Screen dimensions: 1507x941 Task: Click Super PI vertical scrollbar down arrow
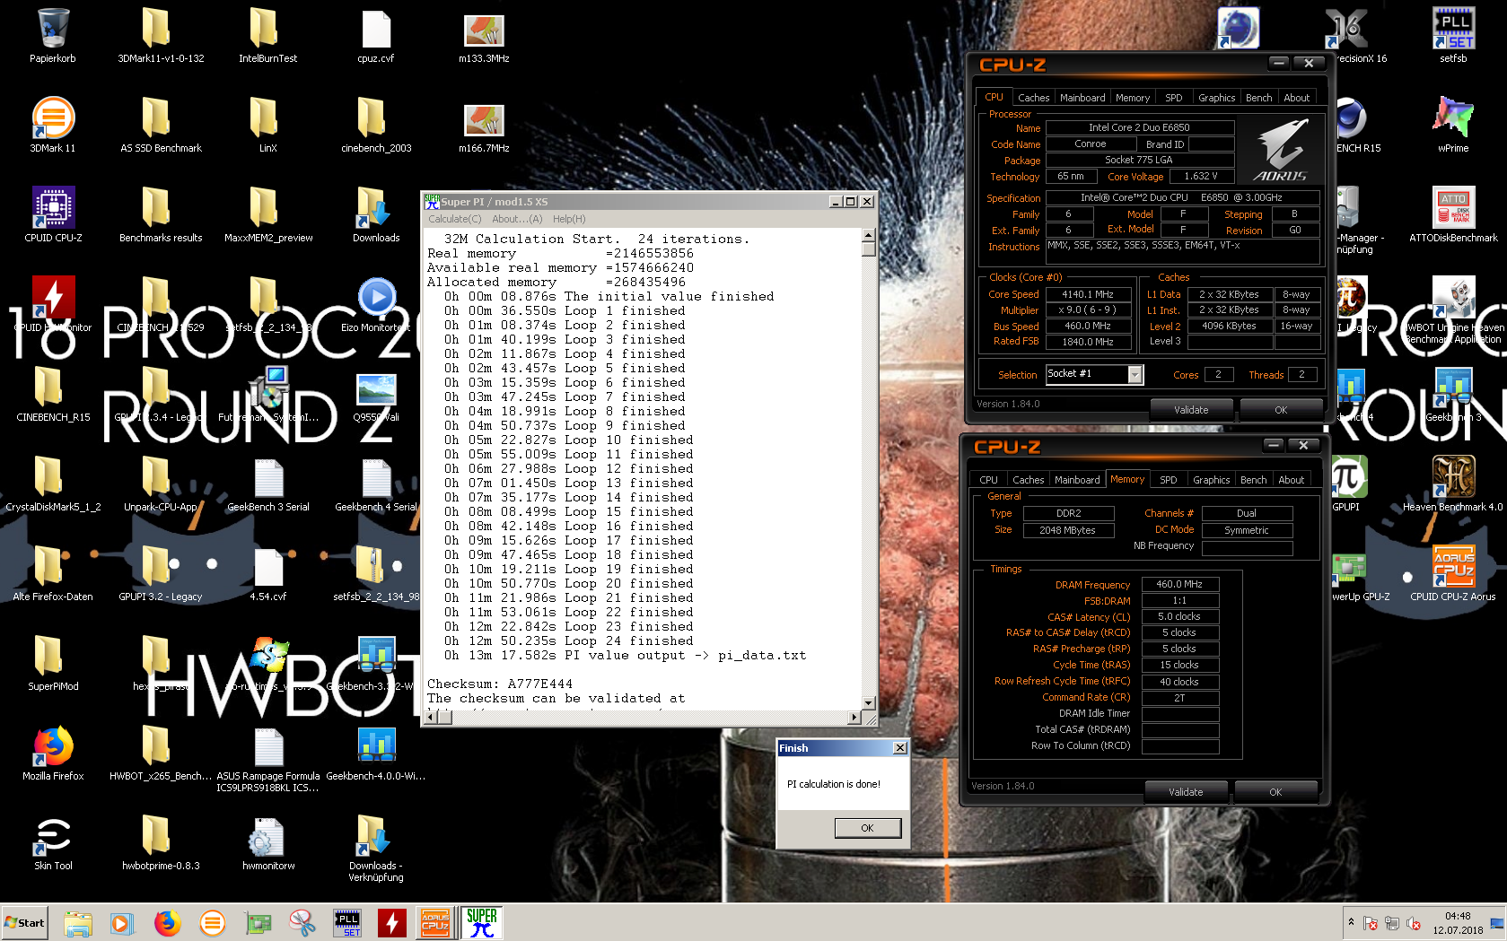pyautogui.click(x=868, y=703)
